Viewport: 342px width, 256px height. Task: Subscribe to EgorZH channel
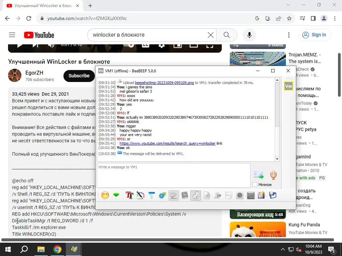79,76
